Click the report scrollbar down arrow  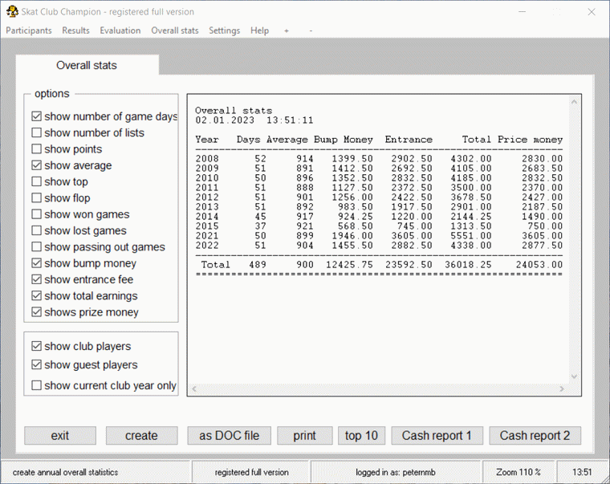pos(574,376)
